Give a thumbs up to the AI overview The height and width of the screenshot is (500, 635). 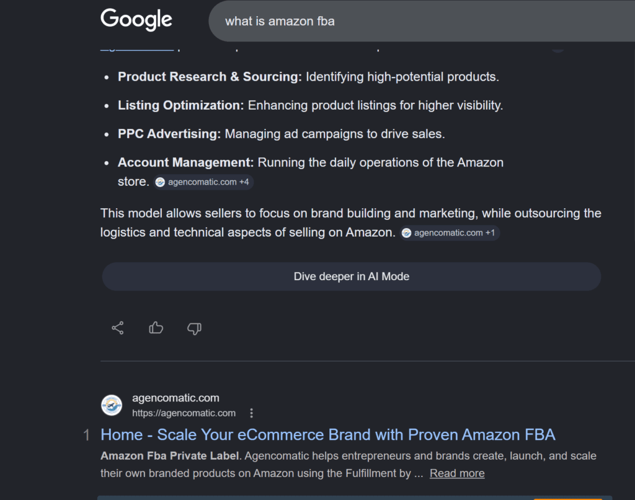[x=156, y=328]
